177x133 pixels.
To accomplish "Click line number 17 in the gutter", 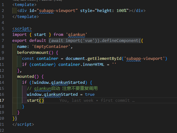I will (x=2, y=101).
